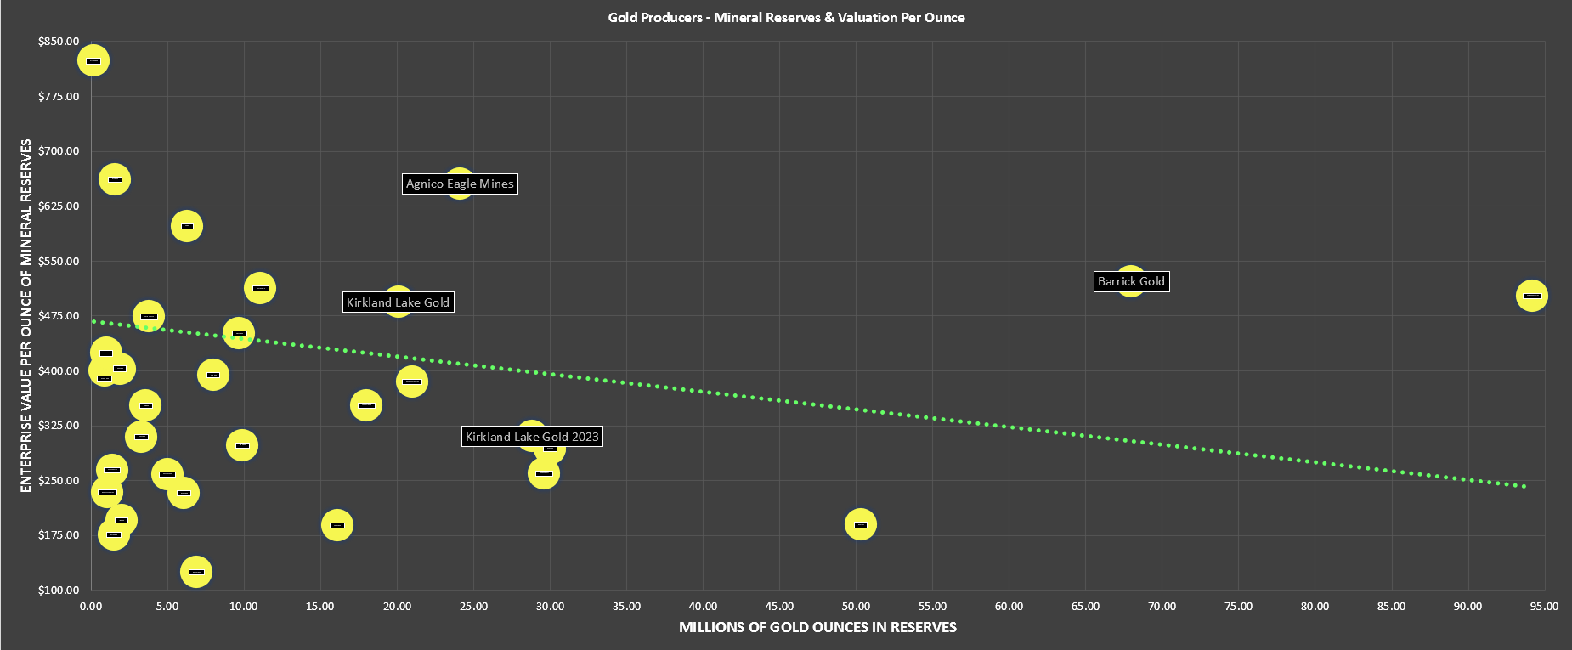Viewport: 1572px width, 650px height.
Task: Click the 10.00 x-axis tick label
Action: [x=244, y=607]
